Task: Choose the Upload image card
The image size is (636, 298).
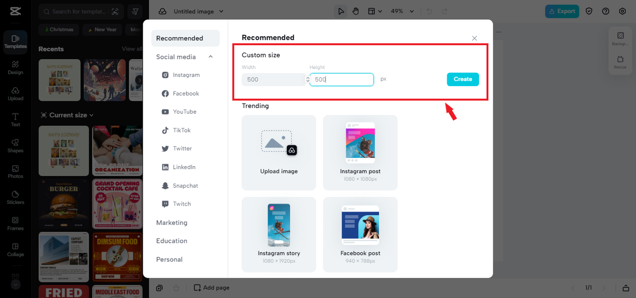Action: coord(279,153)
